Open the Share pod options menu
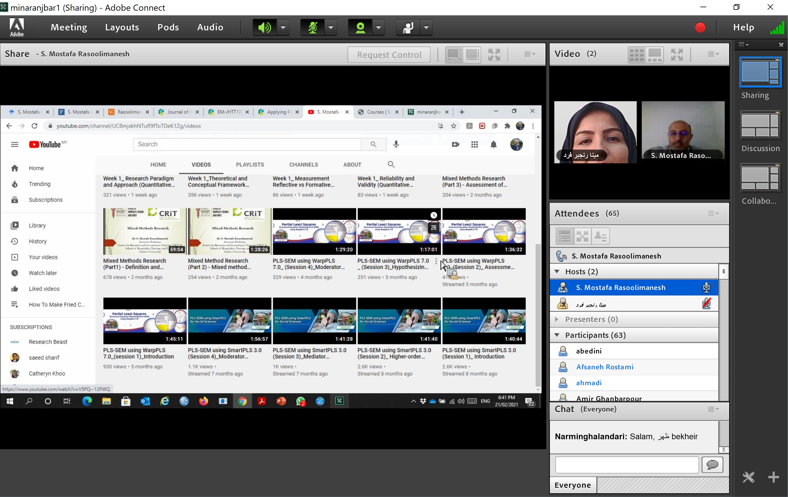Screen dimensions: 788x497 coord(529,54)
